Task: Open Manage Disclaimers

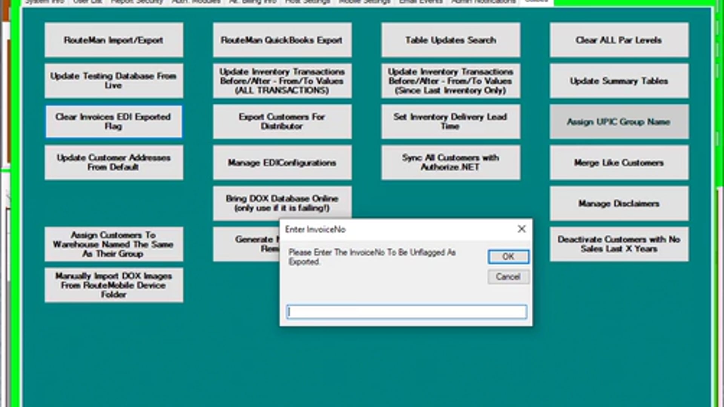Action: (619, 203)
